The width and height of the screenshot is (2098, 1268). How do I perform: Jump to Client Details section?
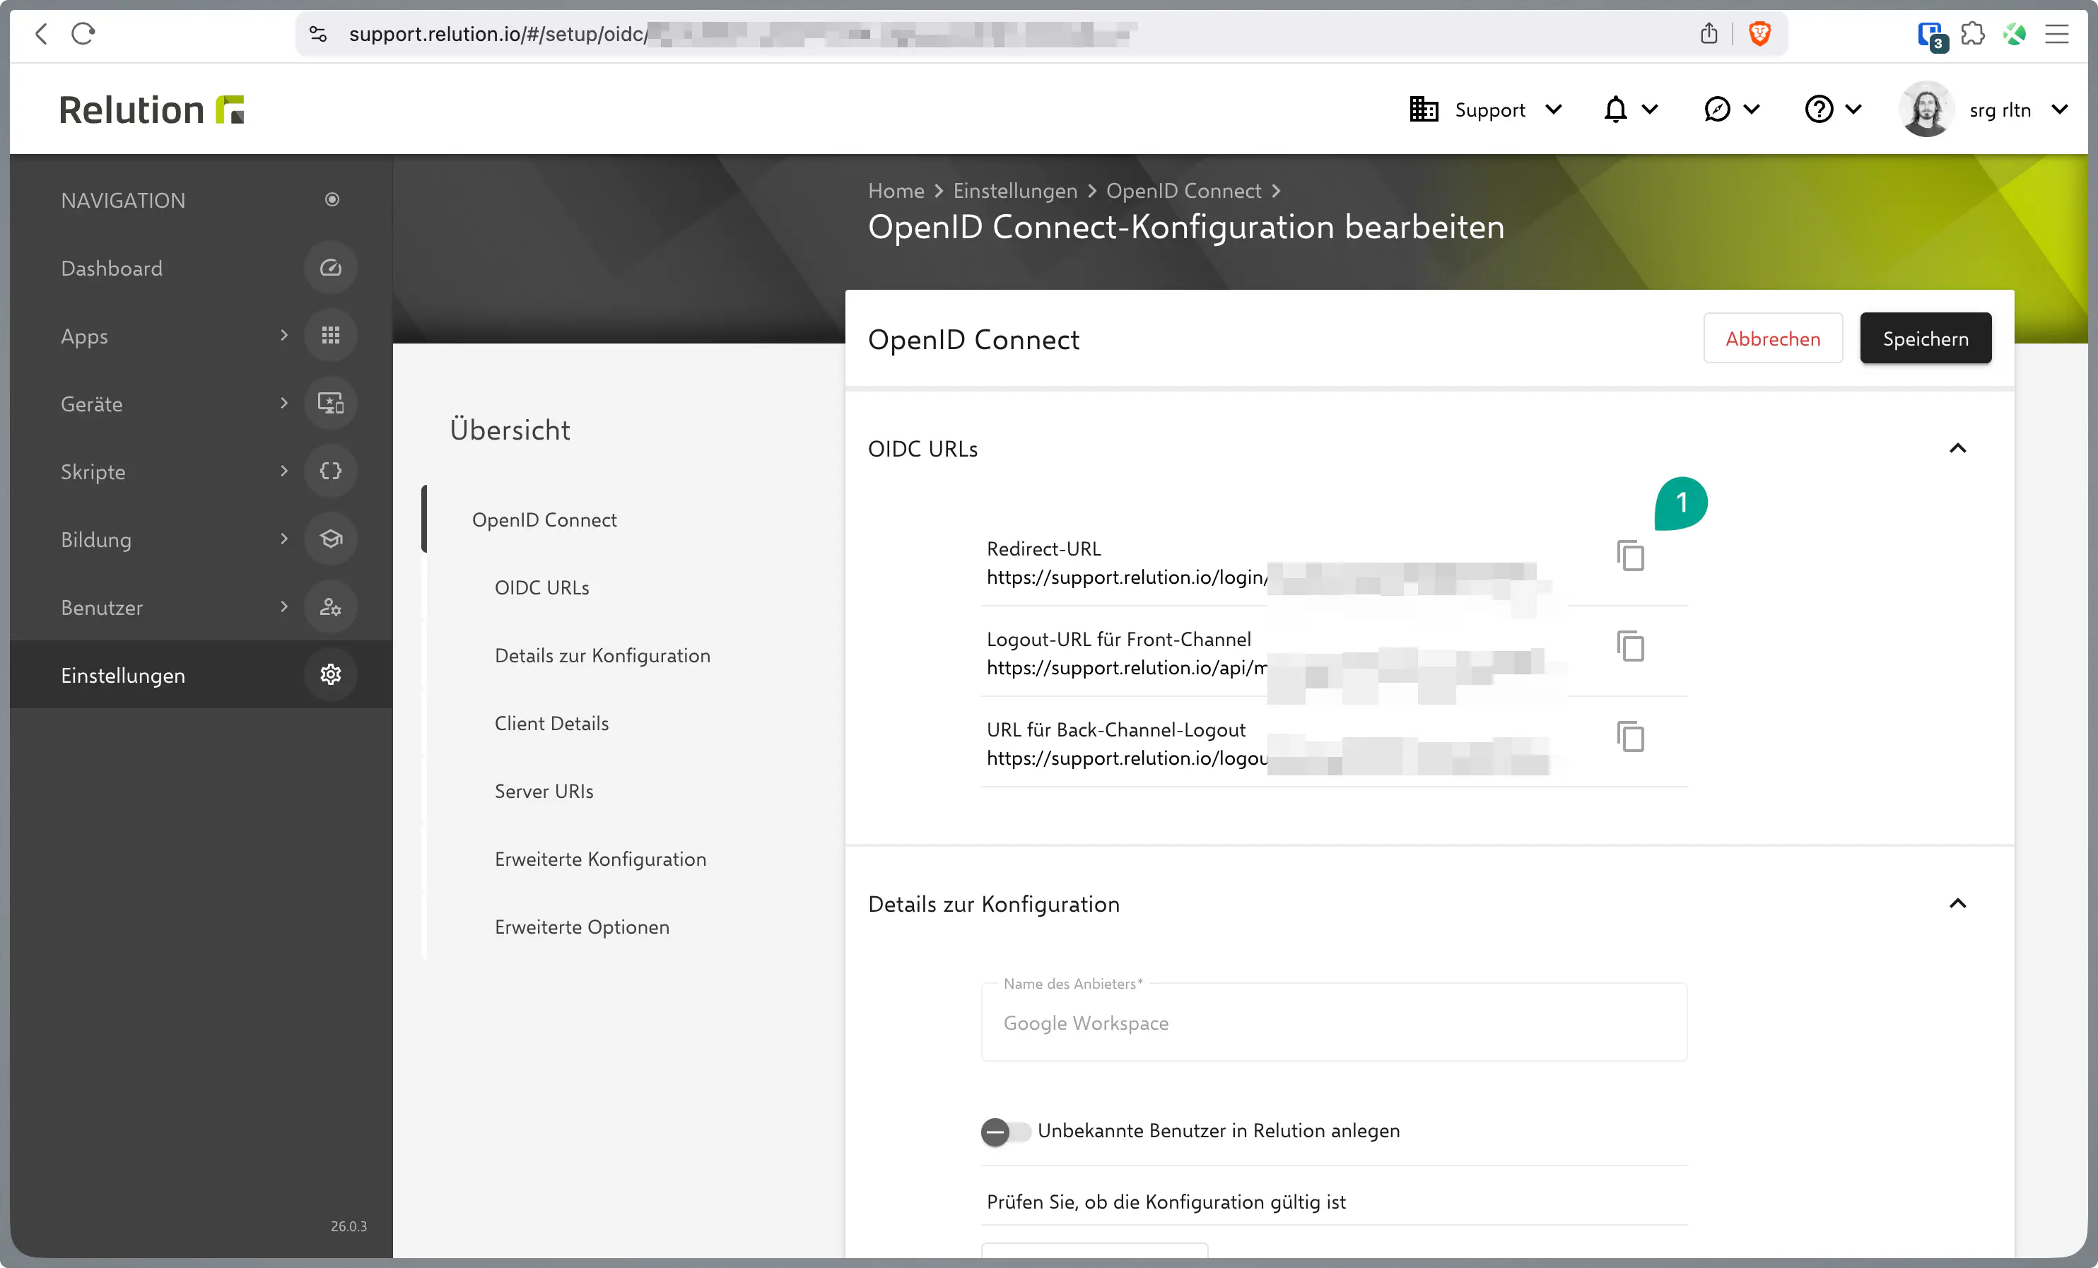click(551, 723)
